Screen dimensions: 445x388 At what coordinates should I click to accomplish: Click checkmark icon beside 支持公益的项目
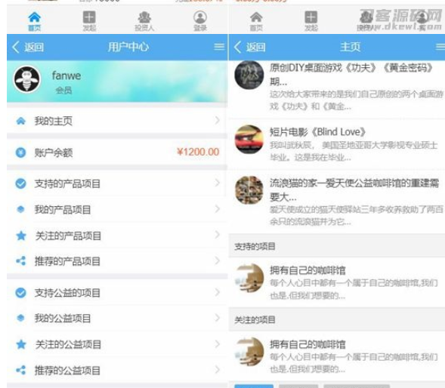20,293
